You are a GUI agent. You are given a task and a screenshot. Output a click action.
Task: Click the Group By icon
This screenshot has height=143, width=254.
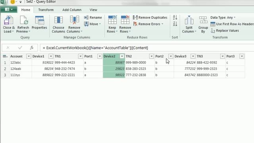tap(203, 20)
